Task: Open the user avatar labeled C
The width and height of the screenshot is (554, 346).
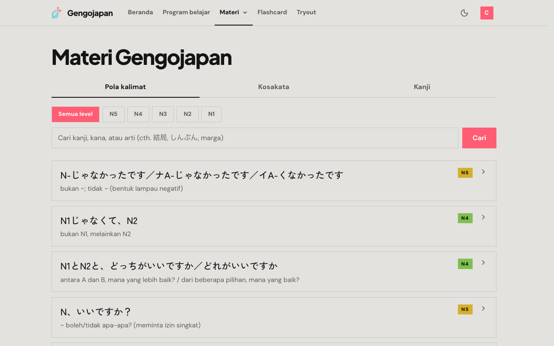Action: [x=487, y=13]
